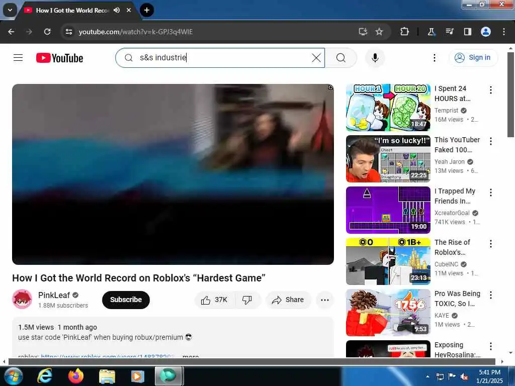Screen dimensions: 515x386
Task: Go forward in browser history
Action: pyautogui.click(x=29, y=32)
